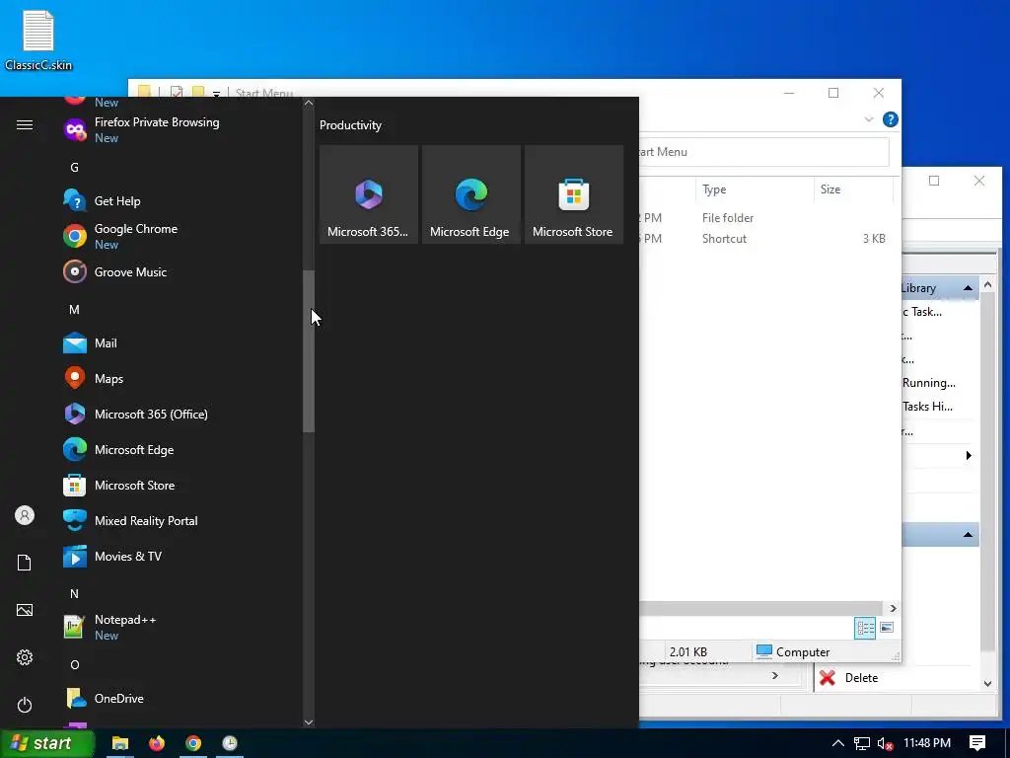Click the Running... action in Task Scheduler
This screenshot has height=758, width=1010.
click(929, 383)
